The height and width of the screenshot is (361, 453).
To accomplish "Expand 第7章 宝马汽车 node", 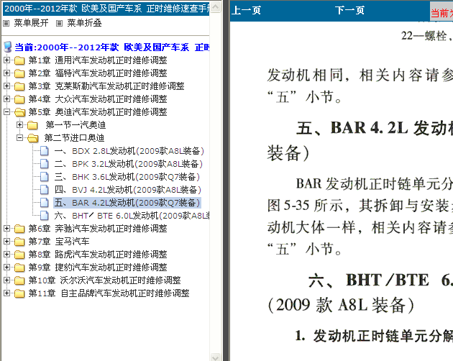I will pyautogui.click(x=6, y=242).
